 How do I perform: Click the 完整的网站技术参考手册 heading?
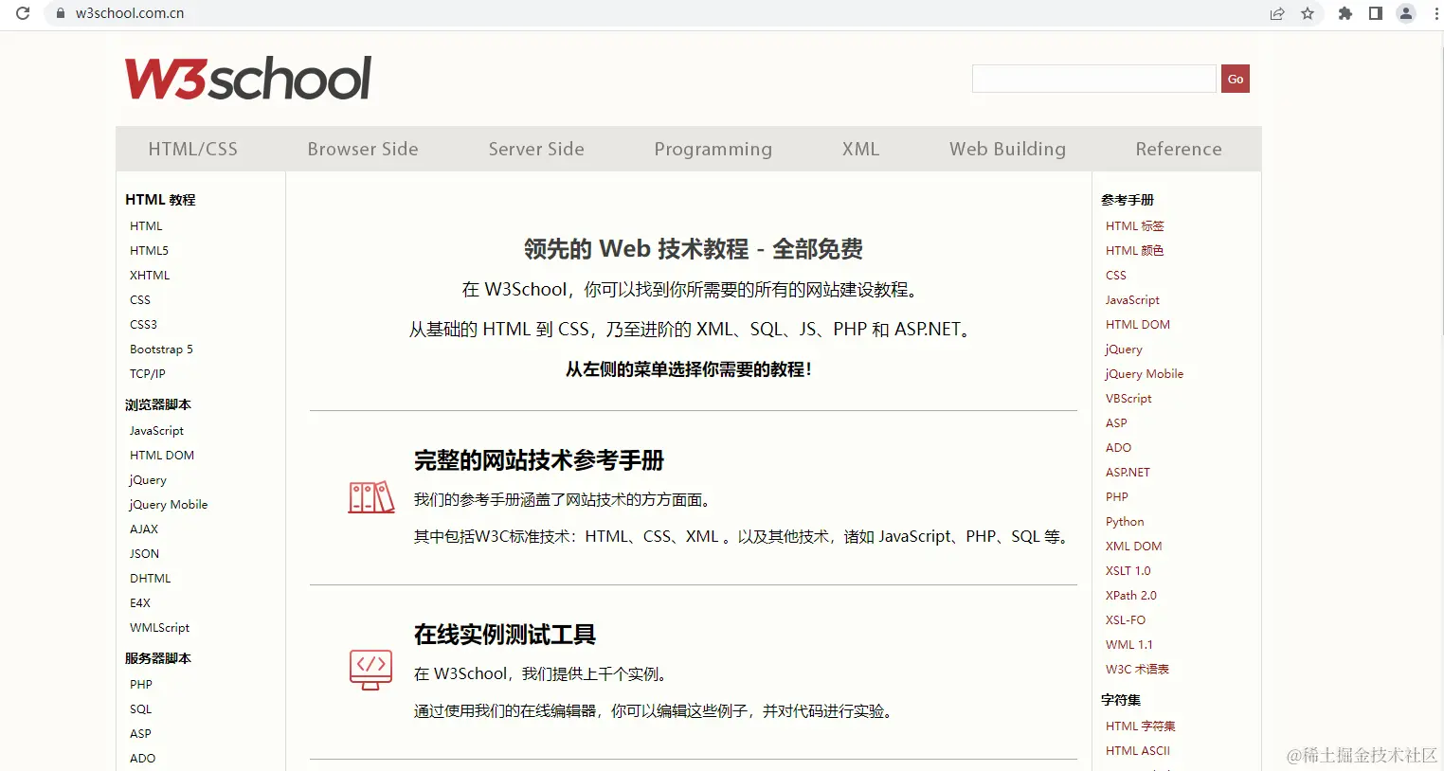[539, 460]
